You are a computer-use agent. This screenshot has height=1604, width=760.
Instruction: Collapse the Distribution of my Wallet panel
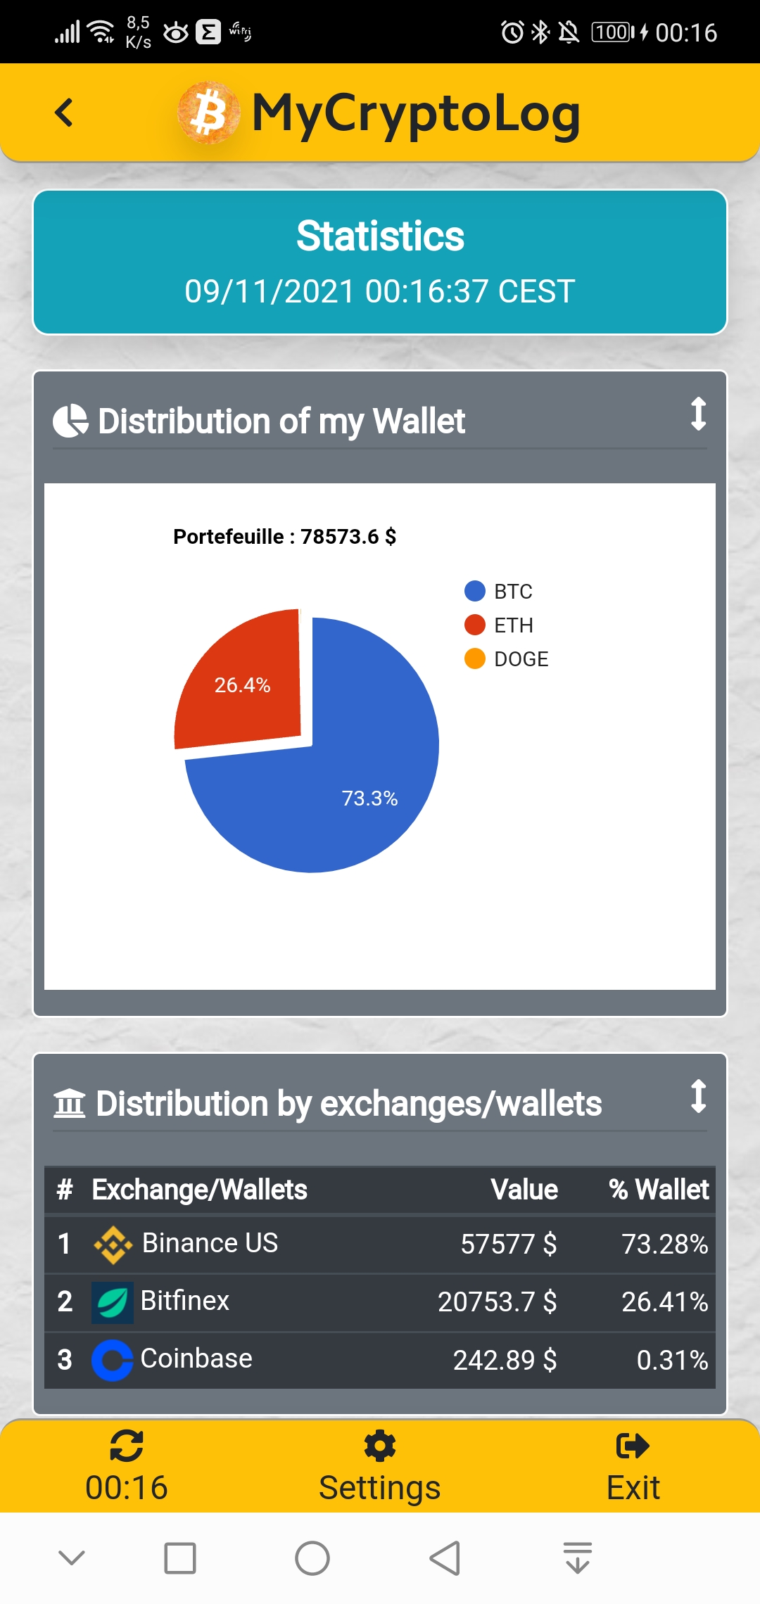(x=697, y=414)
